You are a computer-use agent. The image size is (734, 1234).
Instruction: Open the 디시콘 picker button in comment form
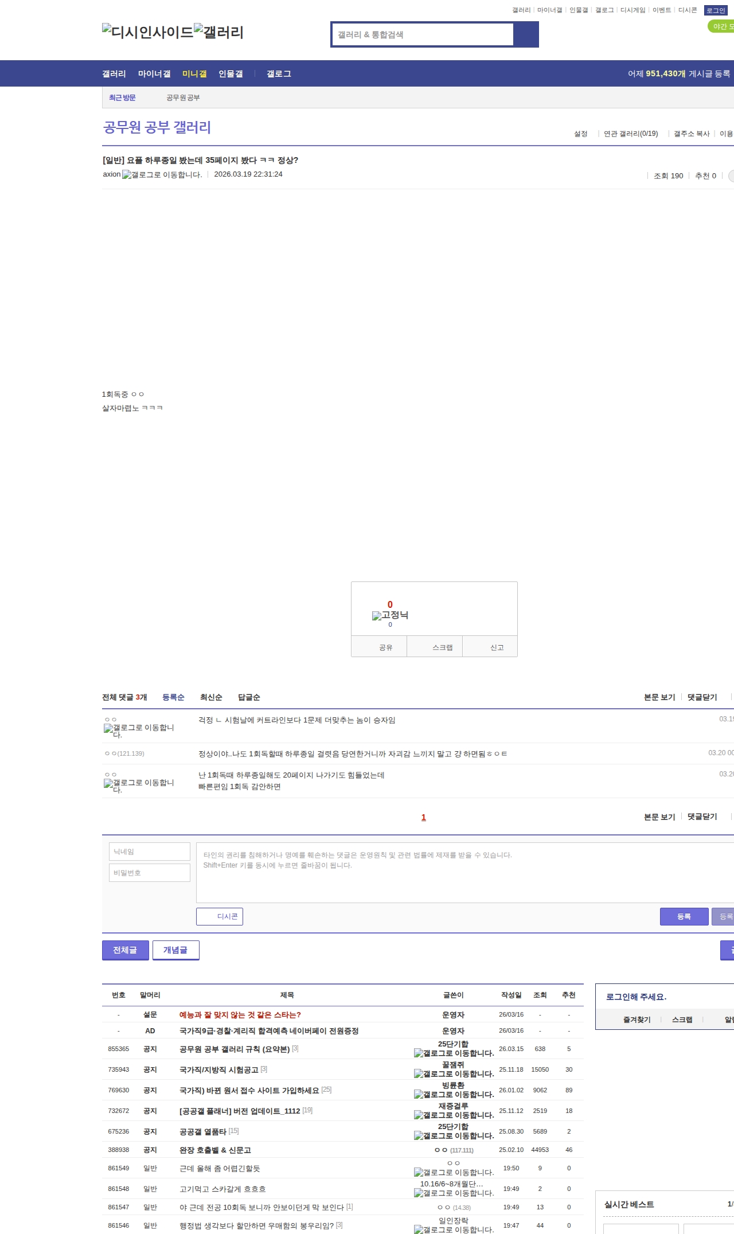220,916
